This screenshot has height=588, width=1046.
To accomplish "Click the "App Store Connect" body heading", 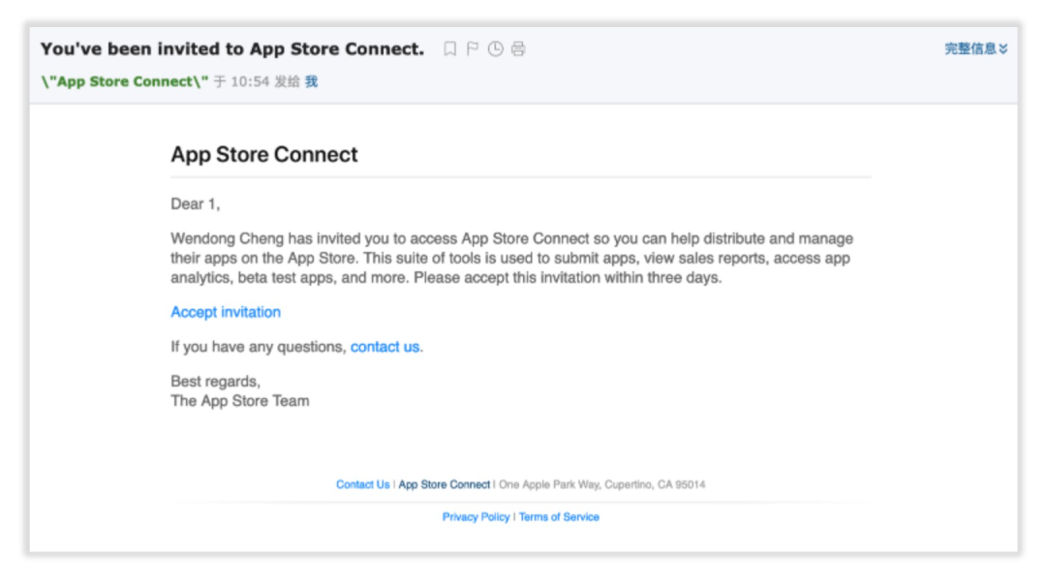I will [x=264, y=154].
